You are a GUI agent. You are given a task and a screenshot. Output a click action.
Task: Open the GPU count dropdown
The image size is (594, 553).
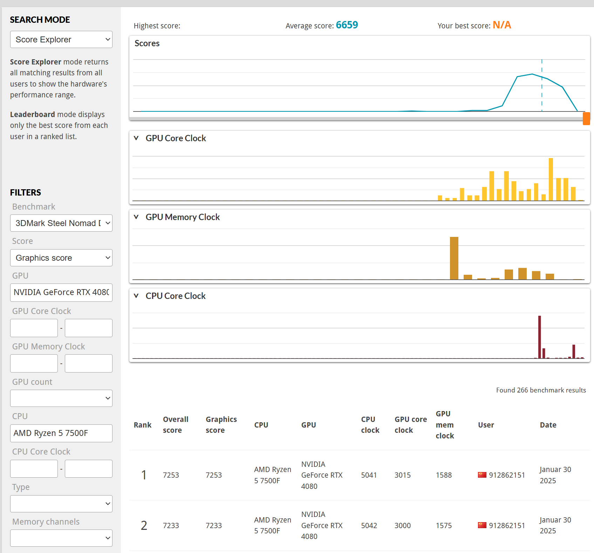coord(61,398)
